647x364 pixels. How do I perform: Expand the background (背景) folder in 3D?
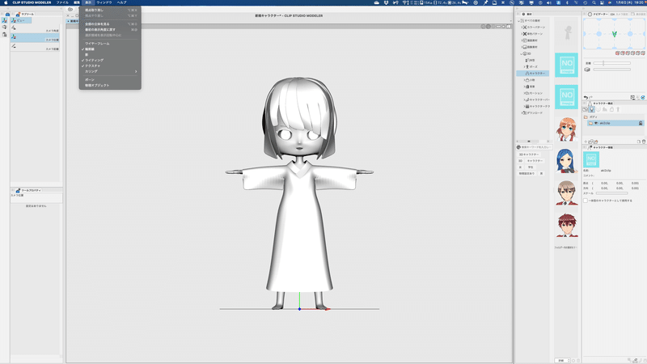tap(524, 87)
